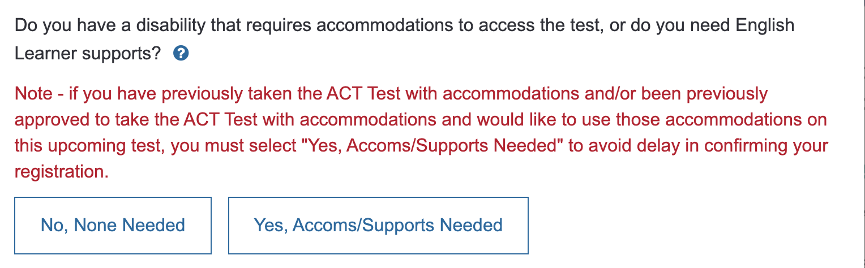The height and width of the screenshot is (268, 865).
Task: Click the words "Note -" starting the warning
Action: pyautogui.click(x=38, y=94)
